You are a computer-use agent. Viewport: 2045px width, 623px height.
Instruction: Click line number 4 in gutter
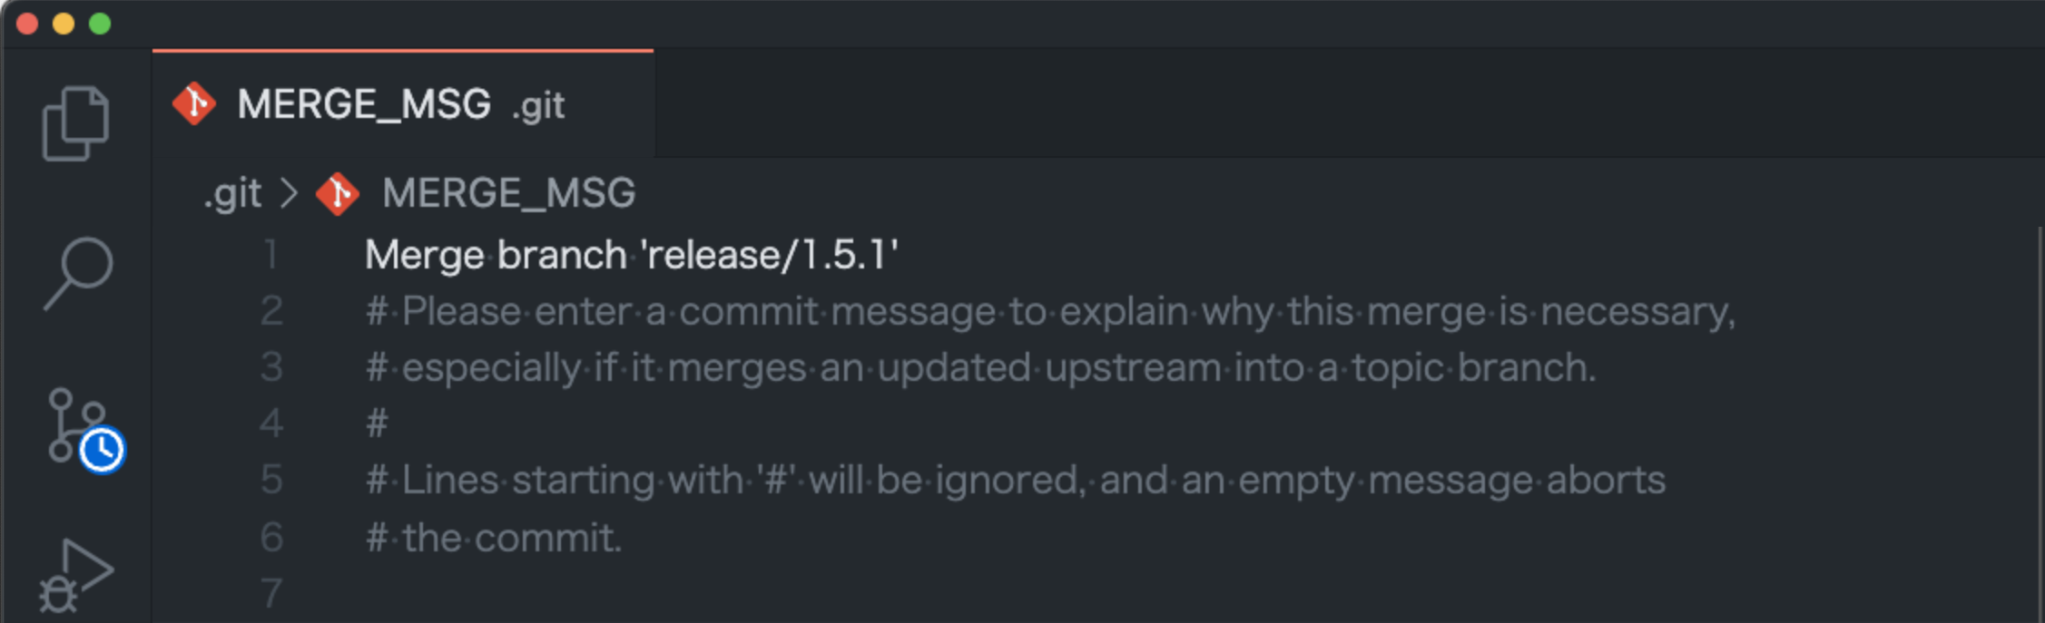click(270, 423)
